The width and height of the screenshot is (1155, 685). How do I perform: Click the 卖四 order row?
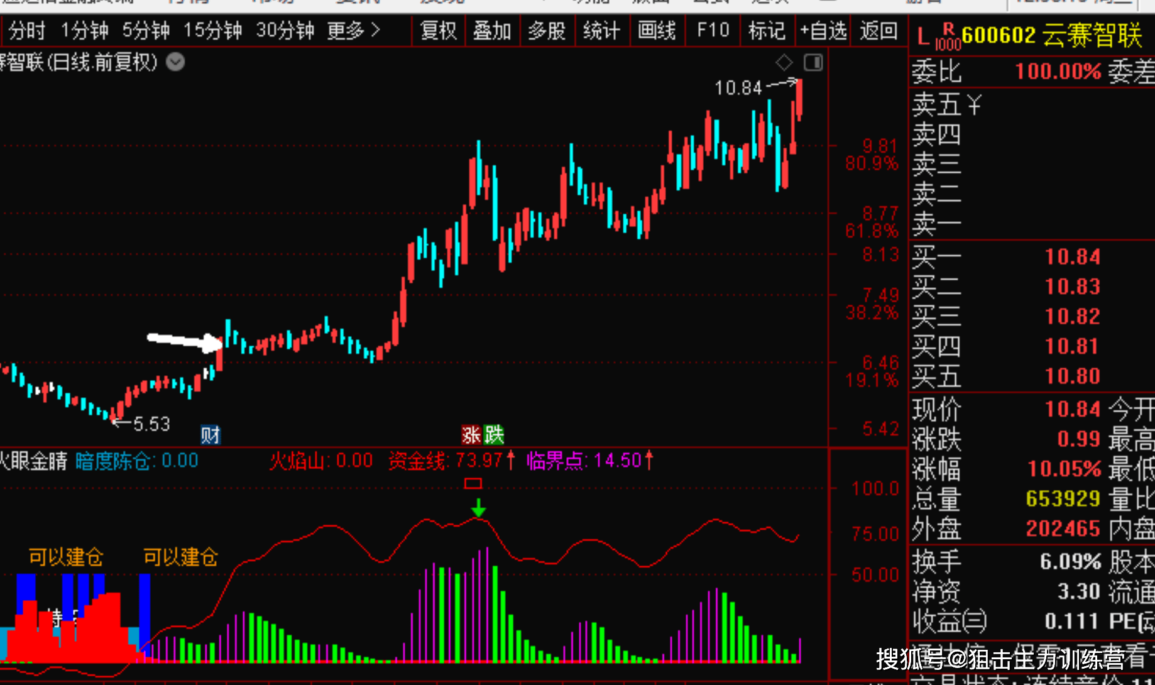pos(1031,134)
